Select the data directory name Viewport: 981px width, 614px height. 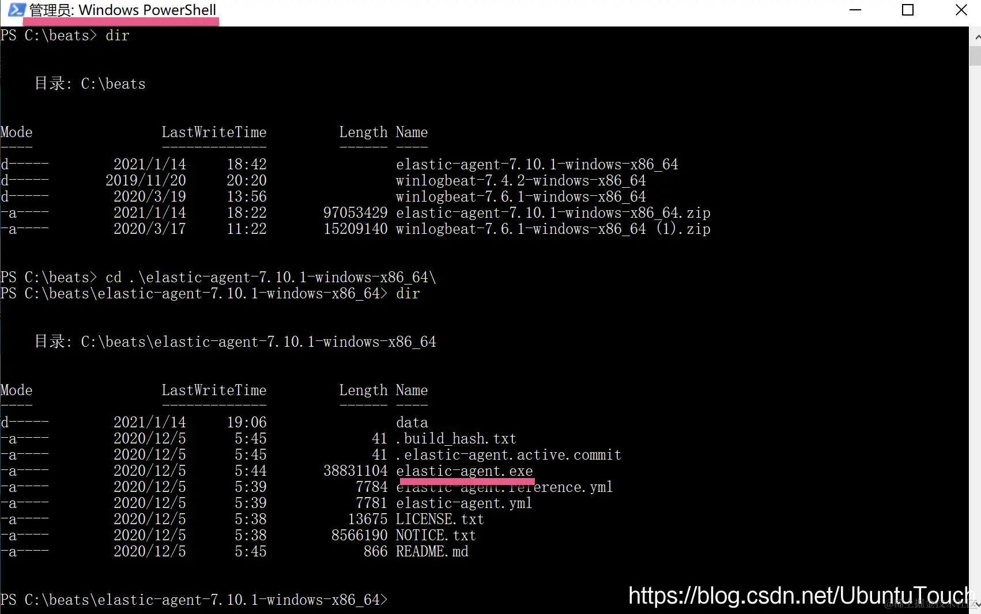[x=412, y=422]
